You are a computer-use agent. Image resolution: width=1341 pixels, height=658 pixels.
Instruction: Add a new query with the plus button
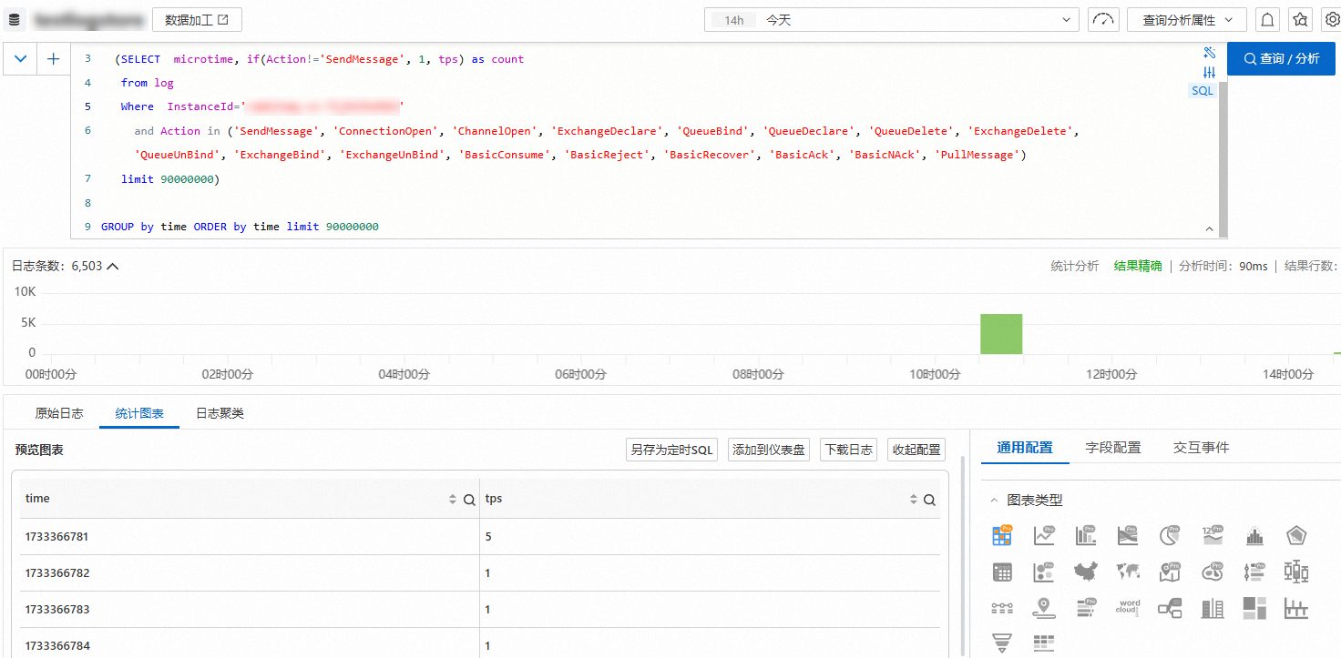point(54,59)
